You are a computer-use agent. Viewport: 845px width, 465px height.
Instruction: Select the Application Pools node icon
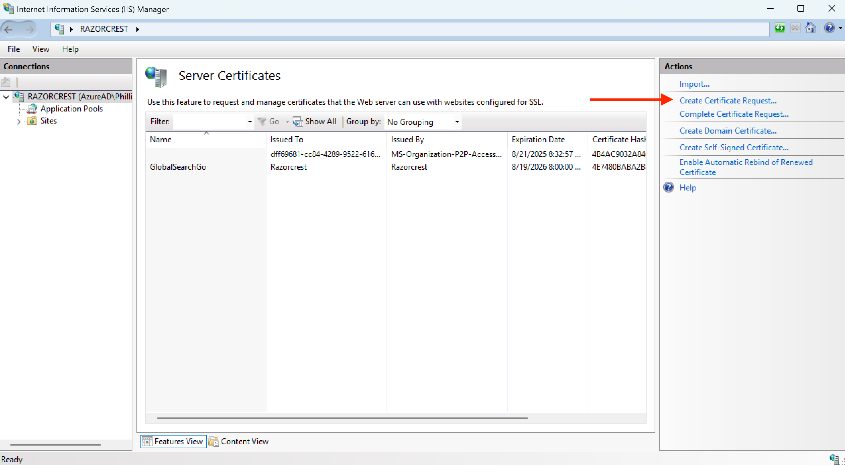pos(32,108)
